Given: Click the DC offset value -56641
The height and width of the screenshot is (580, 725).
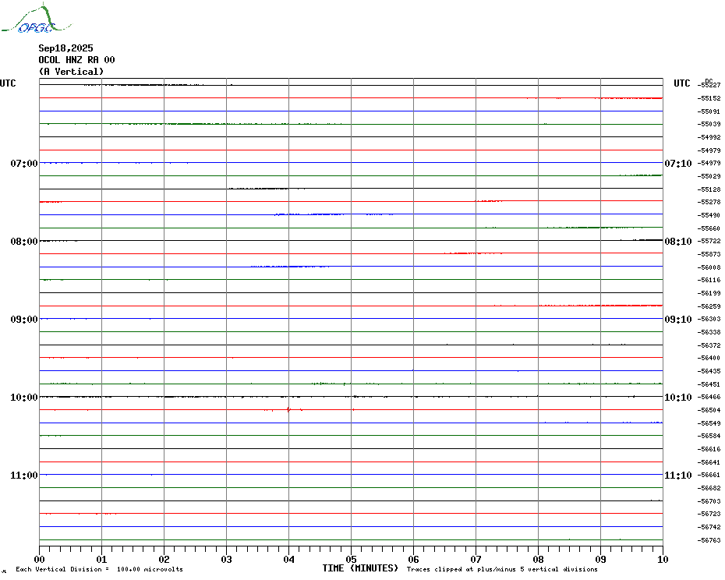Looking at the screenshot, I should click(x=709, y=462).
